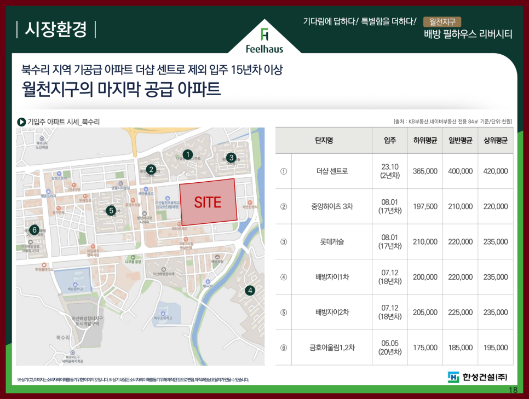Click the 배방 필하우스 리버시티 title
Viewport: 529px width, 399px height.
click(468, 34)
